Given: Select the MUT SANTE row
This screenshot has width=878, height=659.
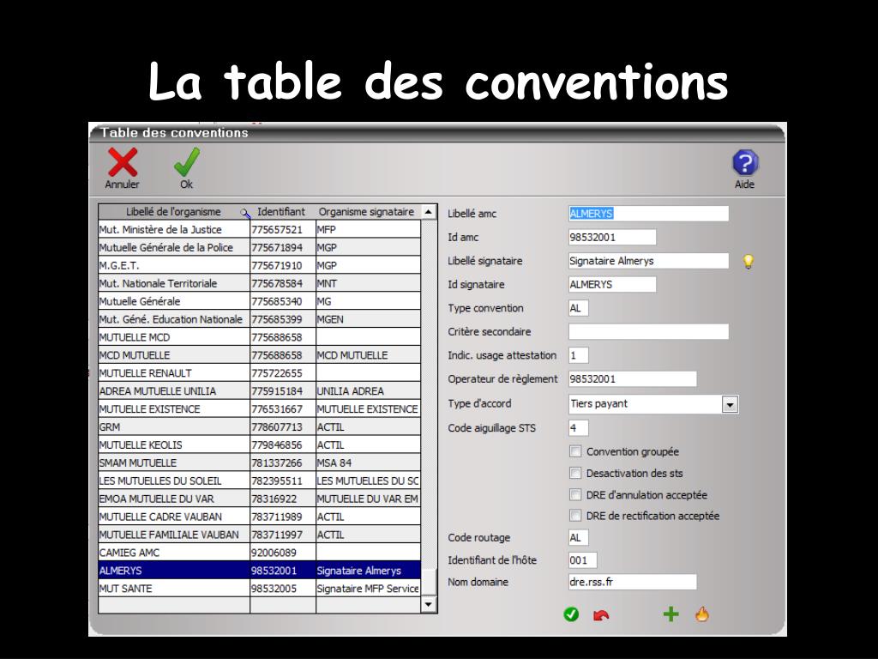Looking at the screenshot, I should click(259, 588).
